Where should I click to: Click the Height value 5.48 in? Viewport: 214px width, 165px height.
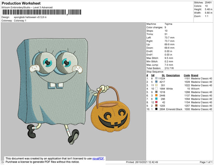209,9
